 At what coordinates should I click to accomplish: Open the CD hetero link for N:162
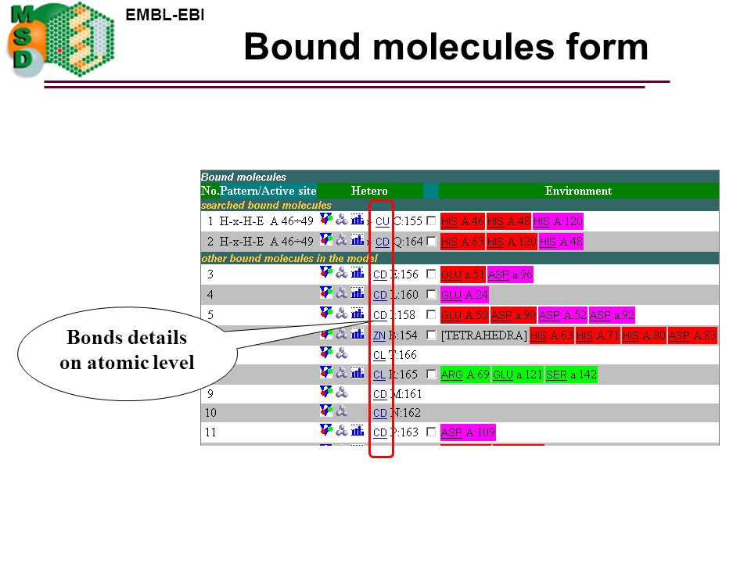[x=380, y=413]
